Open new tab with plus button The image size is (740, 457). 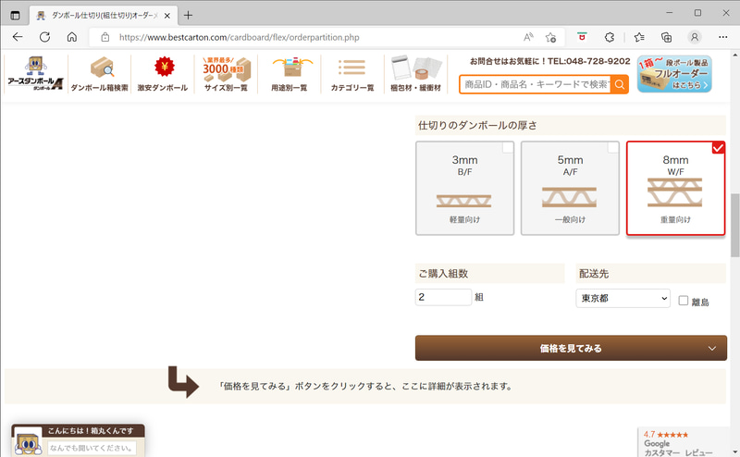189,15
